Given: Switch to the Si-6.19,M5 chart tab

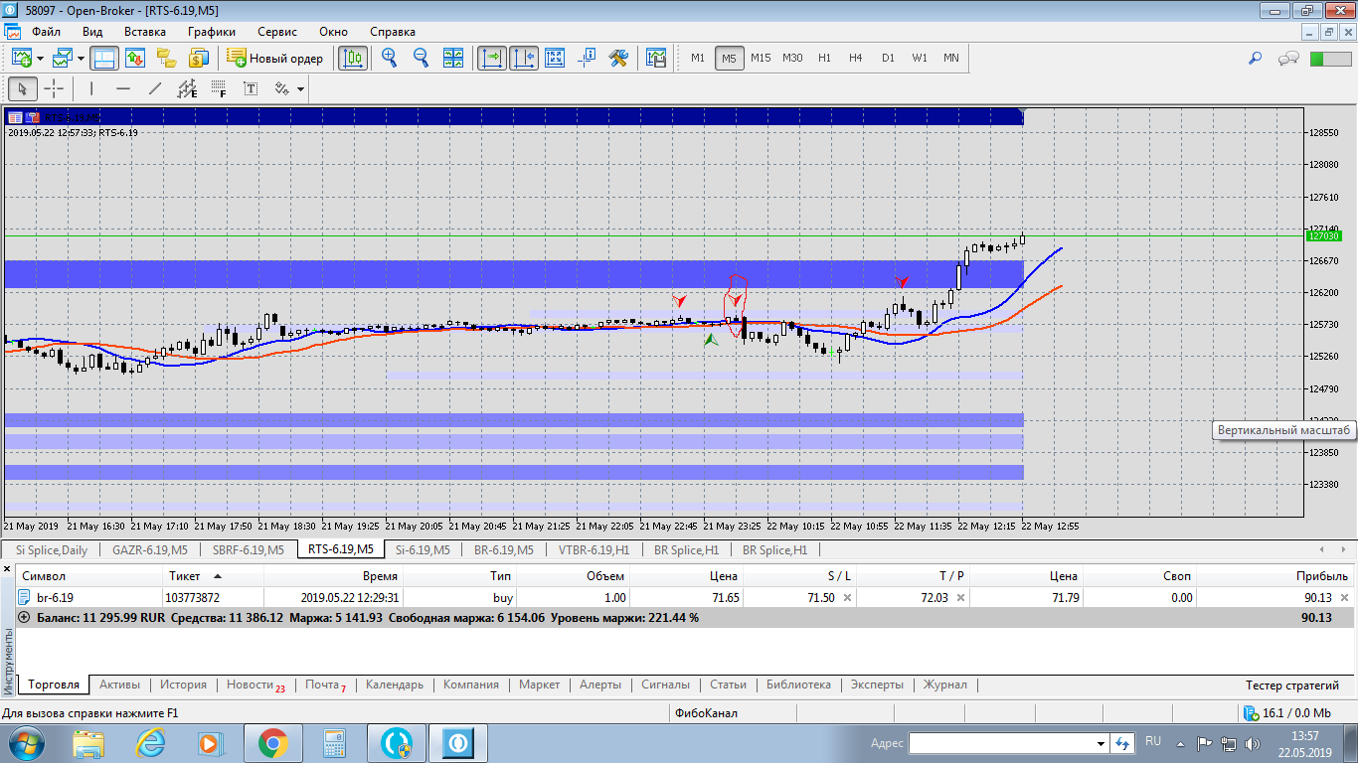Looking at the screenshot, I should pyautogui.click(x=423, y=549).
